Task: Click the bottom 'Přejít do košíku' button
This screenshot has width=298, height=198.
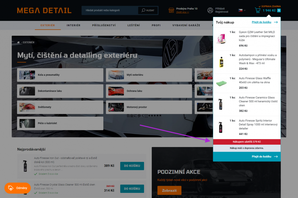Action: point(247,157)
